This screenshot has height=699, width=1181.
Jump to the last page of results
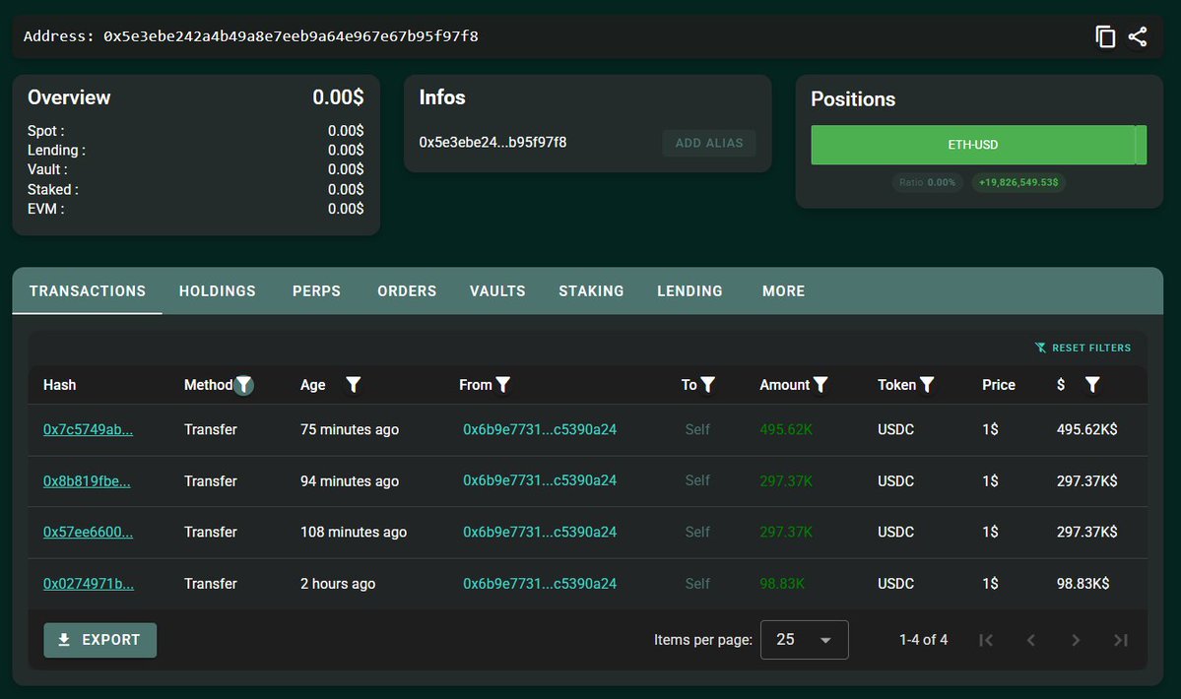click(1121, 640)
